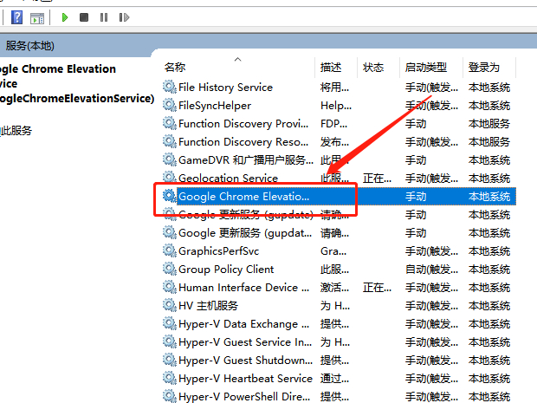Select Hyper-V Data Exchange service name
Viewport: 537px width, 403px height.
point(244,324)
